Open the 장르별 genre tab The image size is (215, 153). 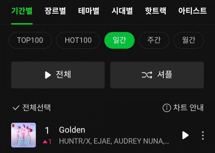(55, 11)
